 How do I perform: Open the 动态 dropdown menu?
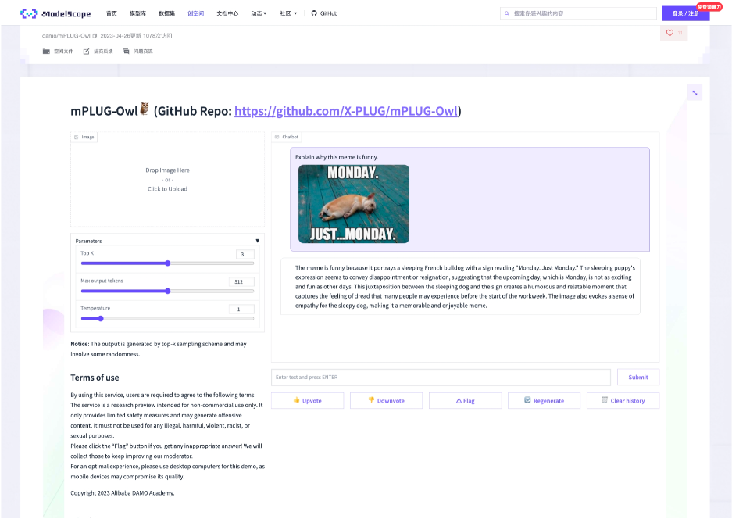[x=258, y=13]
